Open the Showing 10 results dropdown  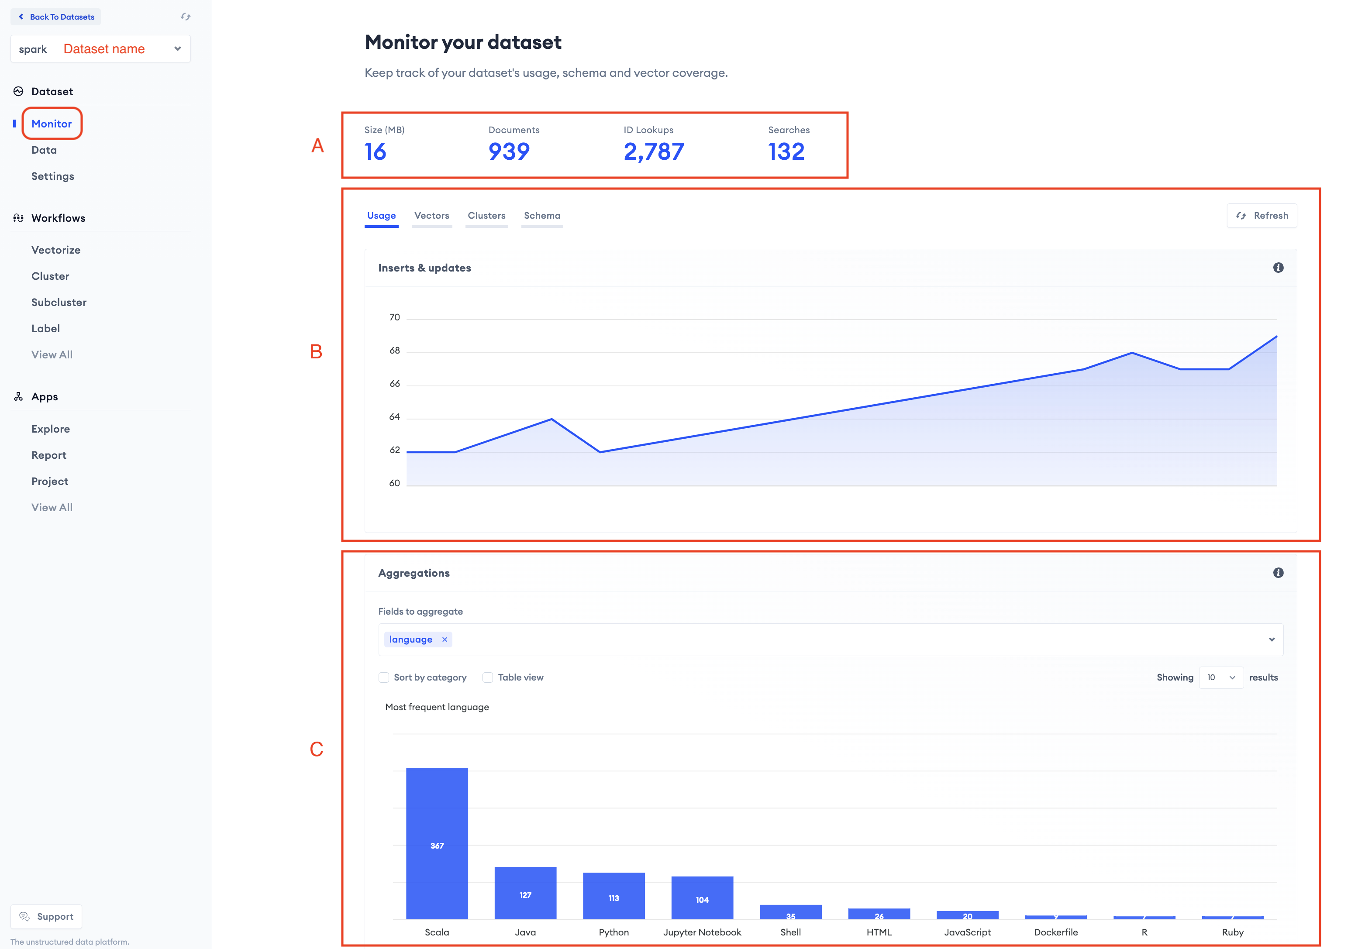[x=1221, y=677]
